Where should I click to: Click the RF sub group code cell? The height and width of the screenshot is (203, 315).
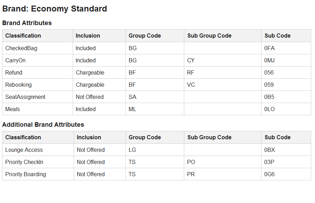[x=191, y=72]
